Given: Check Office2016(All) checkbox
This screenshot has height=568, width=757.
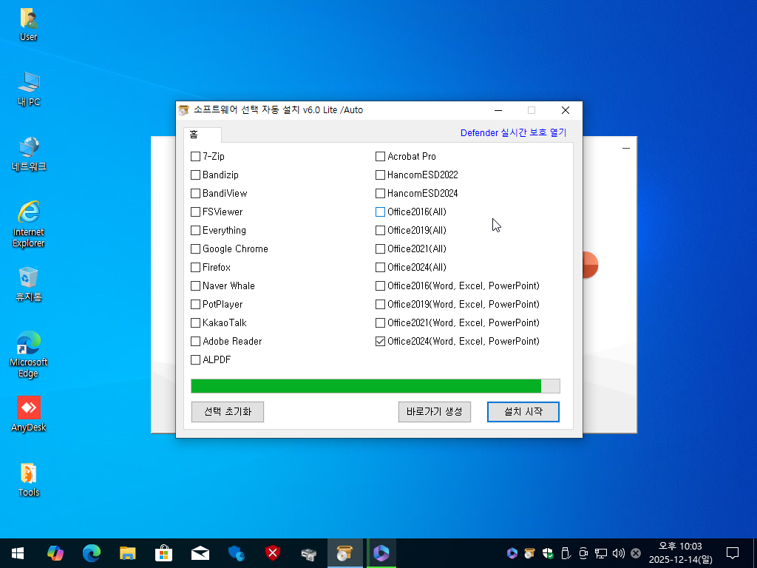Looking at the screenshot, I should coord(381,212).
